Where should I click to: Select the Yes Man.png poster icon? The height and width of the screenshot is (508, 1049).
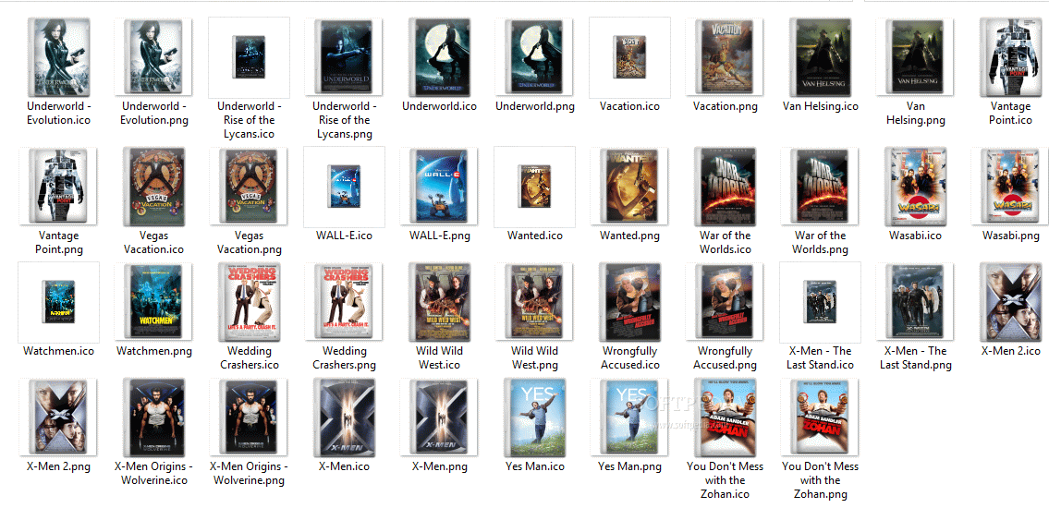click(x=629, y=417)
